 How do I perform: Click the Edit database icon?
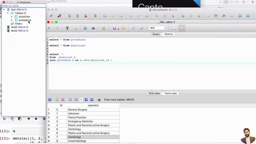point(77,16)
